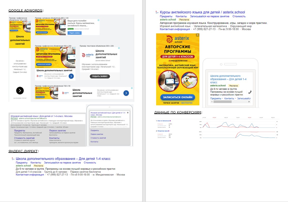Click the favicon beside the left page's Школа дополнительного образования title
Screen dimensions: 288x202
pyautogui.click(x=13, y=159)
